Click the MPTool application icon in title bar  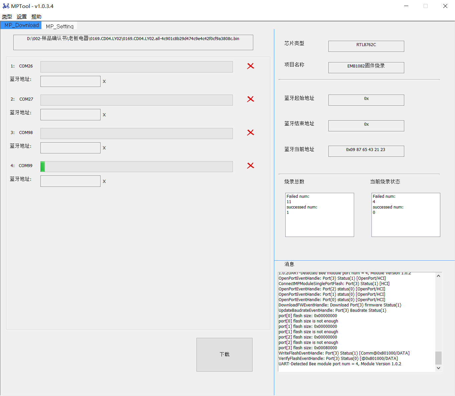[6, 6]
